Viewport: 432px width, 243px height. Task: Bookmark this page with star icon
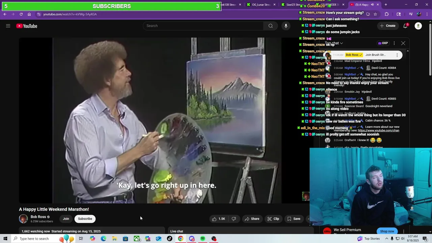pos(375,14)
